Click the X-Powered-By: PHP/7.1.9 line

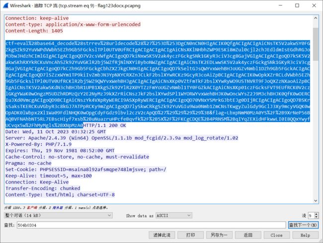pos(39,144)
